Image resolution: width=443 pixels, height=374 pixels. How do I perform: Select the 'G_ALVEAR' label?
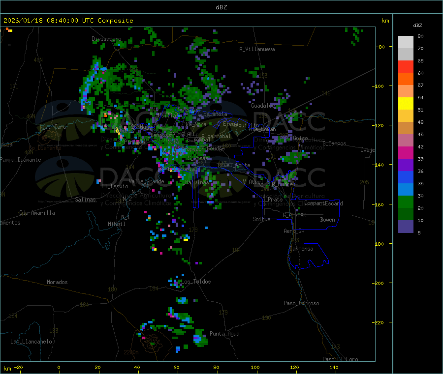point(294,215)
